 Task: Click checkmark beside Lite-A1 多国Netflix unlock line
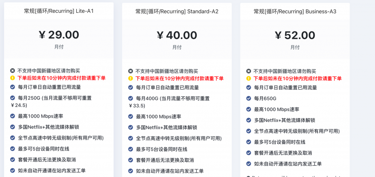pyautogui.click(x=12, y=127)
